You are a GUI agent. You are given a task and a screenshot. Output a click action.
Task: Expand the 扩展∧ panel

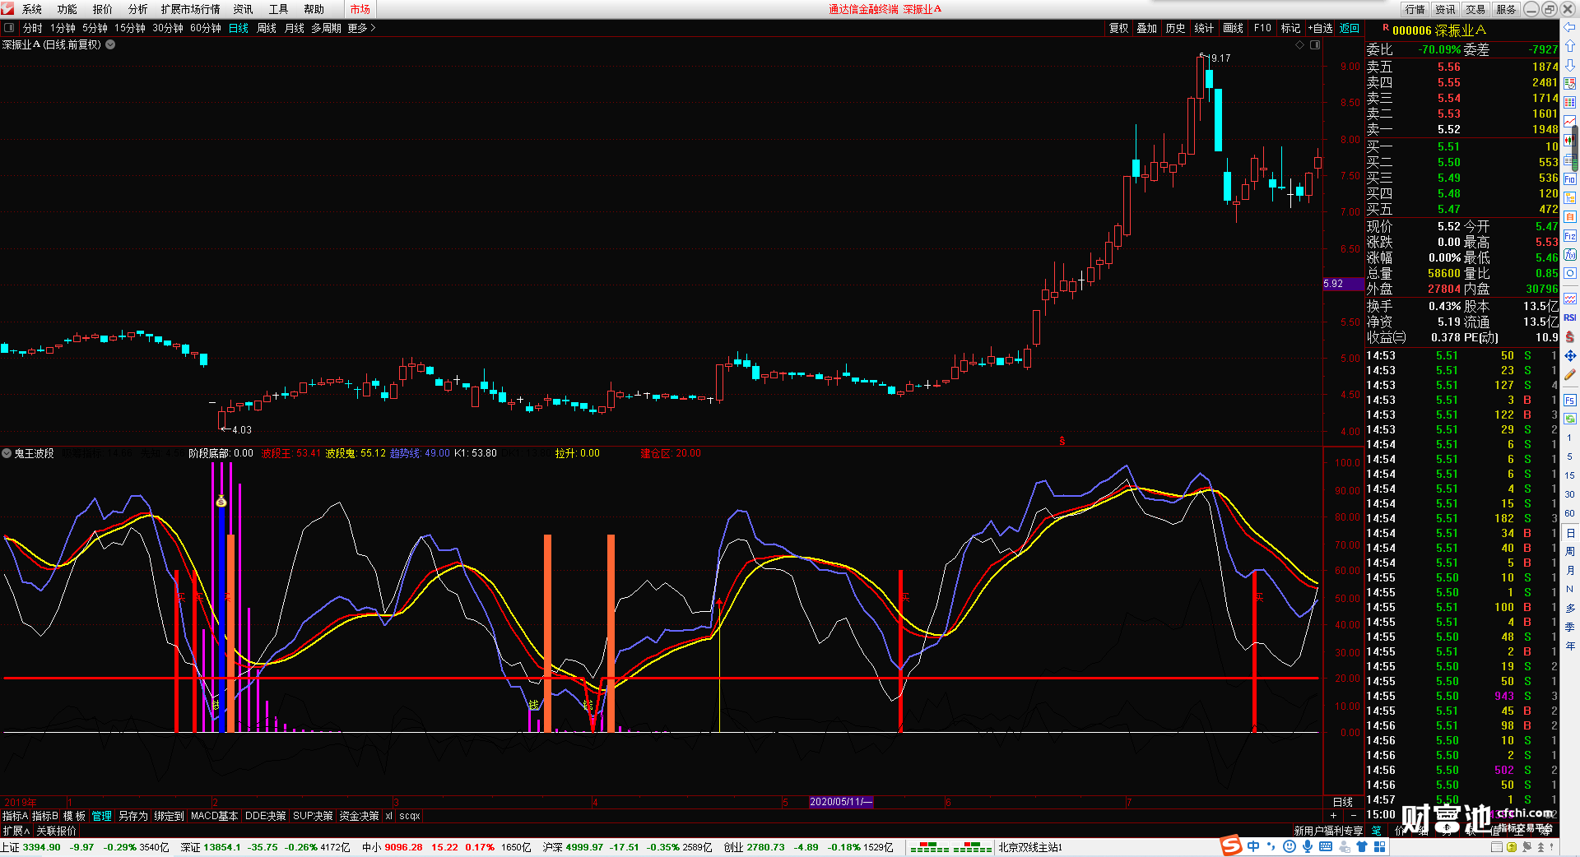(16, 831)
